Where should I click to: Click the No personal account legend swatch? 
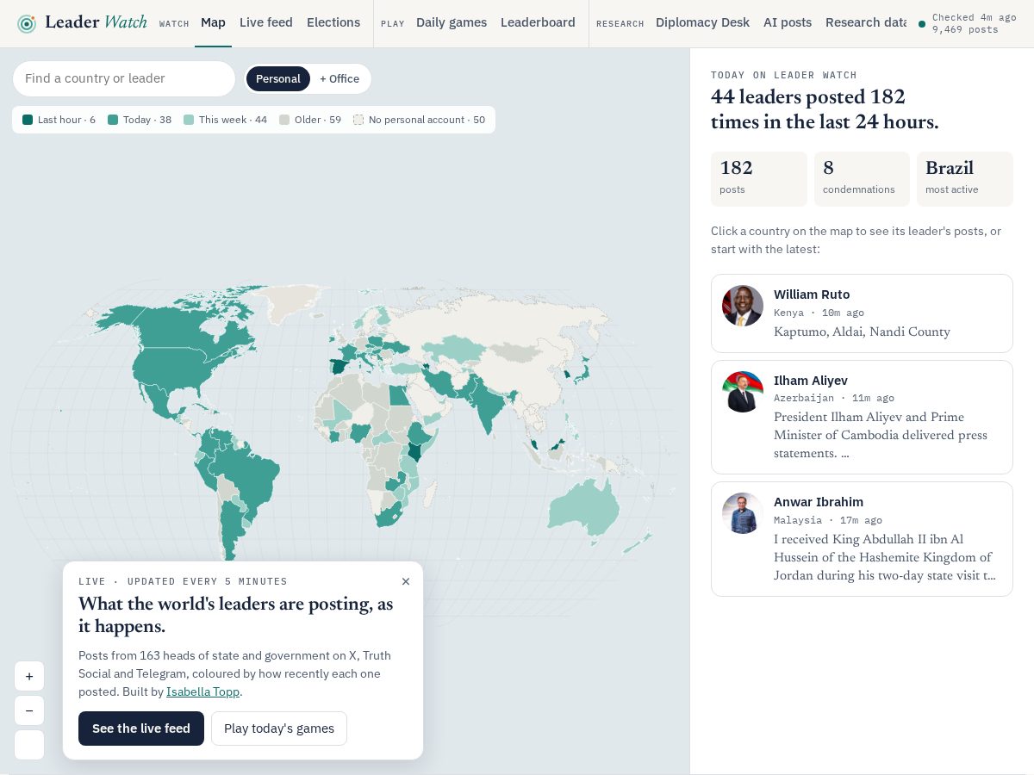(358, 120)
